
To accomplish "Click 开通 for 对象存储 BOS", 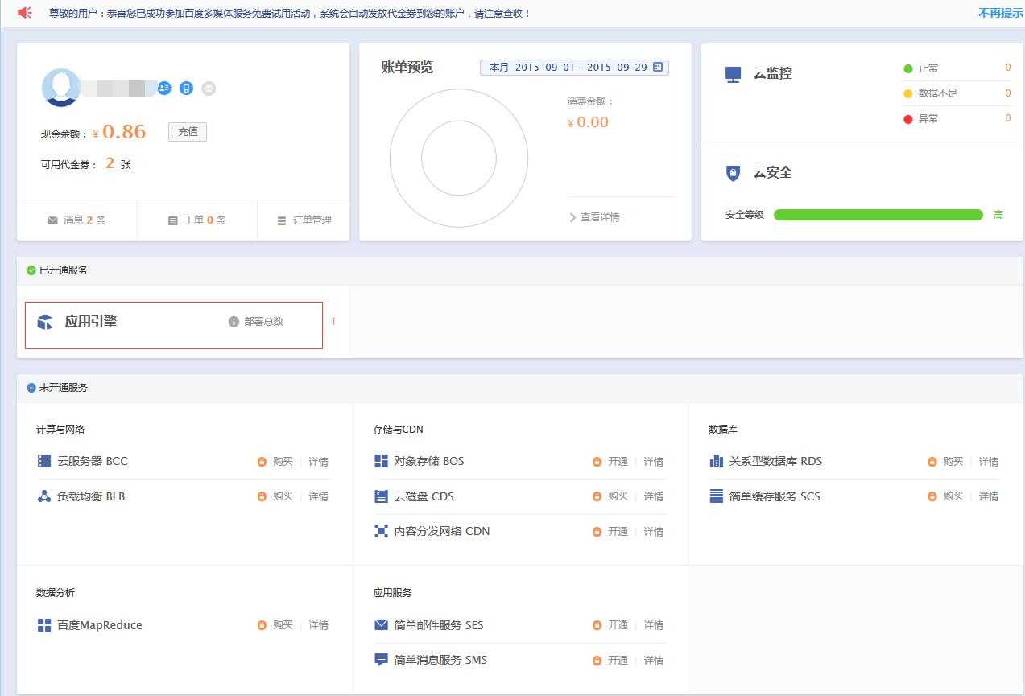I will 618,462.
